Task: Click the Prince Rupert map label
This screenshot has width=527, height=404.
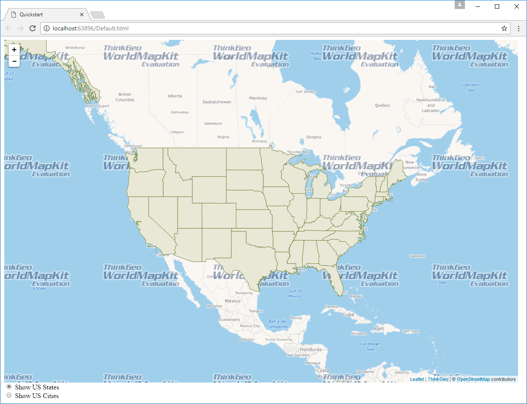Action: 98,106
